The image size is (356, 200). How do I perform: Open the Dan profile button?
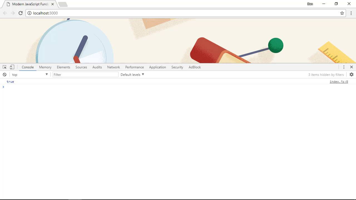310,4
